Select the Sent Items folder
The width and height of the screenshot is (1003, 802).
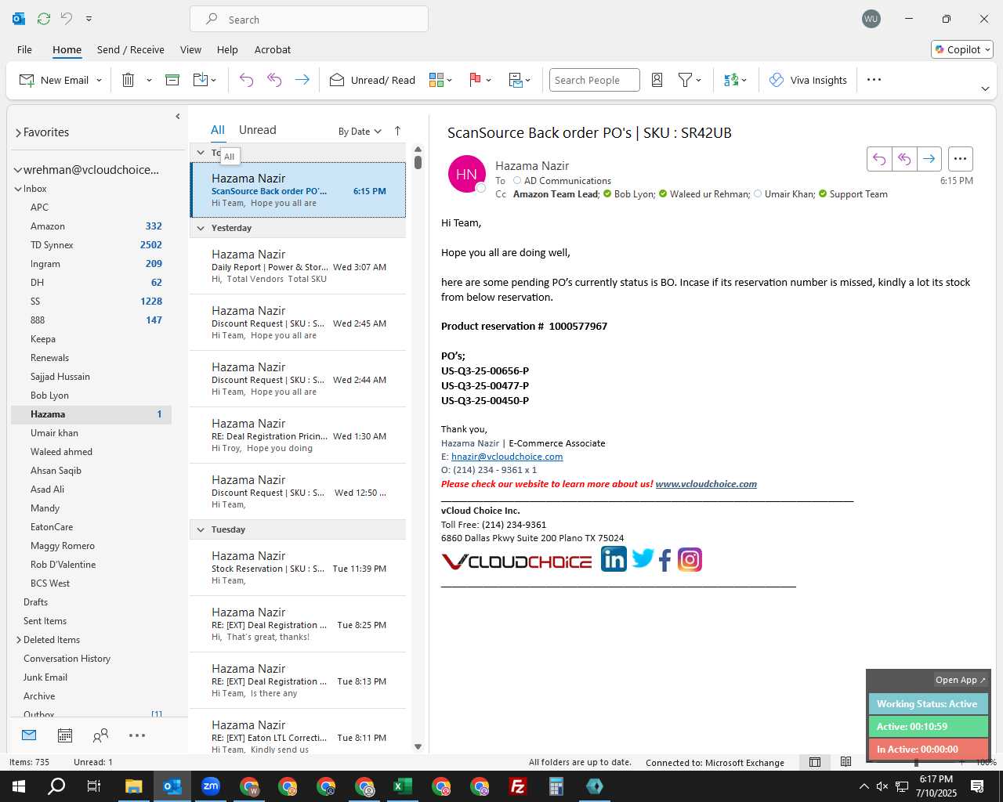click(x=91, y=621)
